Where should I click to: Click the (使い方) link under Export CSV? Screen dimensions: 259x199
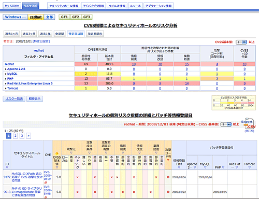(x=249, y=131)
